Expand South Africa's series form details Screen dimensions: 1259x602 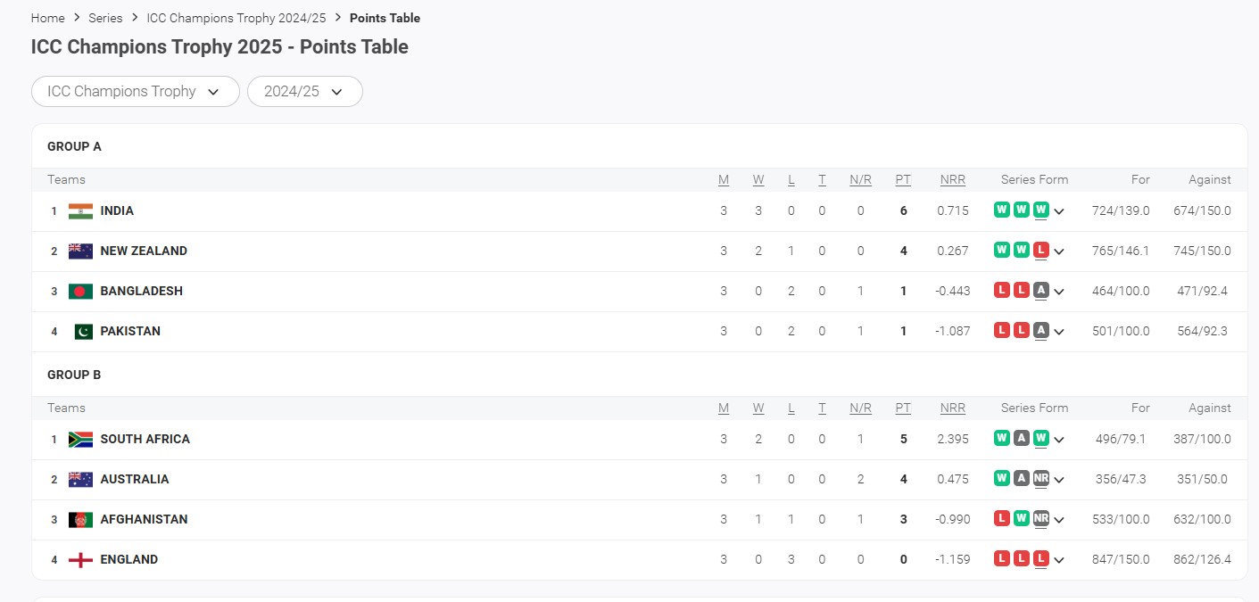tap(1059, 441)
